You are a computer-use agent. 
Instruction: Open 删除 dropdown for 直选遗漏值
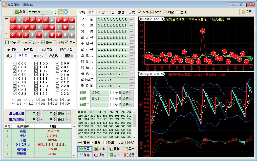tap(68, 113)
